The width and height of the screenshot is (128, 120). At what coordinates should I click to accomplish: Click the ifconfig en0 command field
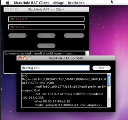point(55,68)
